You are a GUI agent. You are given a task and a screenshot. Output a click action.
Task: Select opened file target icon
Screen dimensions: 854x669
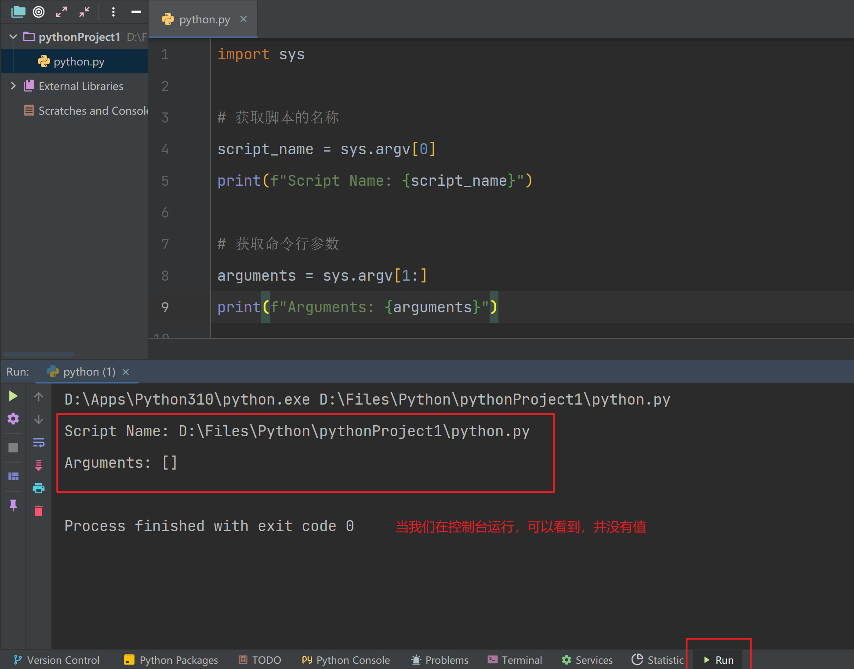[39, 12]
